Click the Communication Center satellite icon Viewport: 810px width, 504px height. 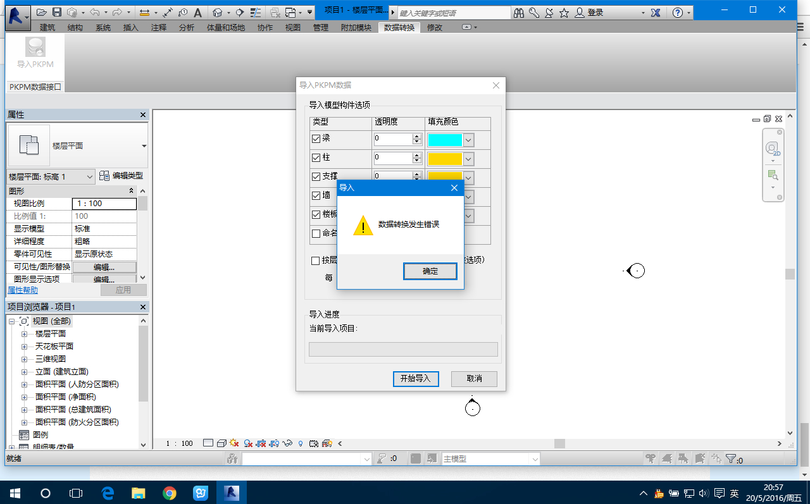click(549, 13)
